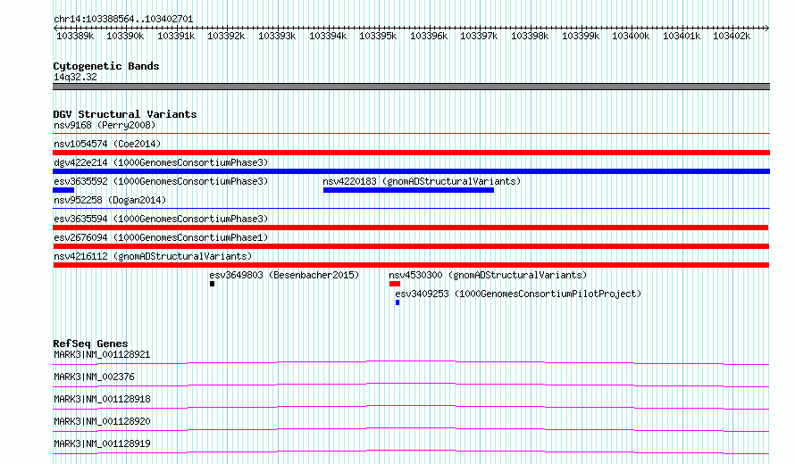Click the esv3635594 red variant bar

[411, 228]
